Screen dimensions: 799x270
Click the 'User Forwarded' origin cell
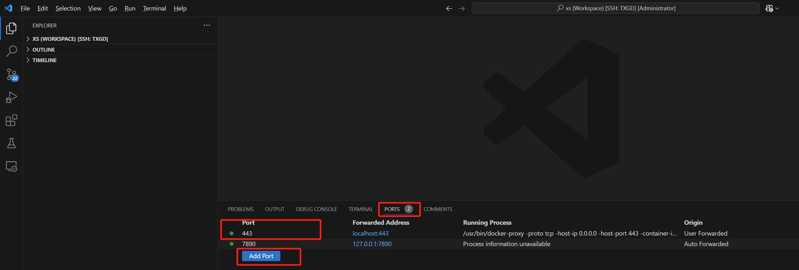(706, 233)
